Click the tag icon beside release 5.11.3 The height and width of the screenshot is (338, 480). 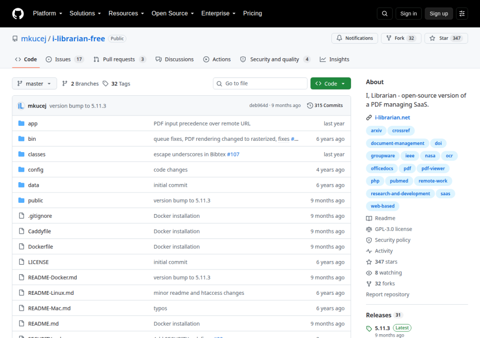tap(369, 329)
